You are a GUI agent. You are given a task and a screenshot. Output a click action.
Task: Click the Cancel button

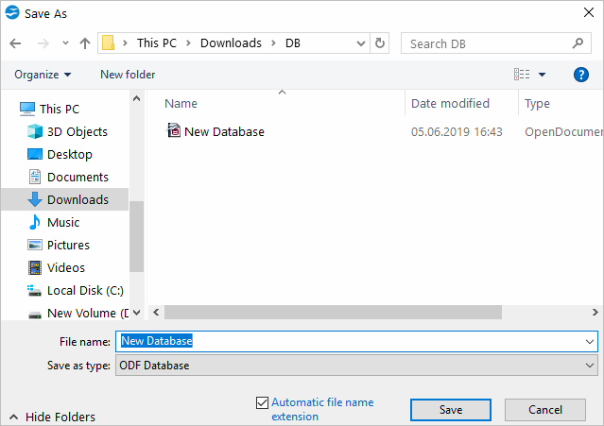pos(545,410)
